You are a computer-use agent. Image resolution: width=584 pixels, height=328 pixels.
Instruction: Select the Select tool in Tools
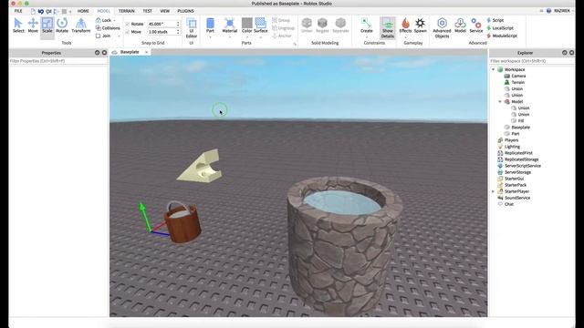point(18,26)
